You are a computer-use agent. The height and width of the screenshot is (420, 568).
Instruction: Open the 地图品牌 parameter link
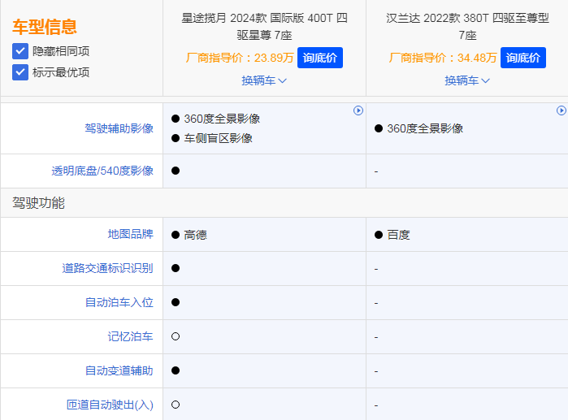tap(130, 234)
